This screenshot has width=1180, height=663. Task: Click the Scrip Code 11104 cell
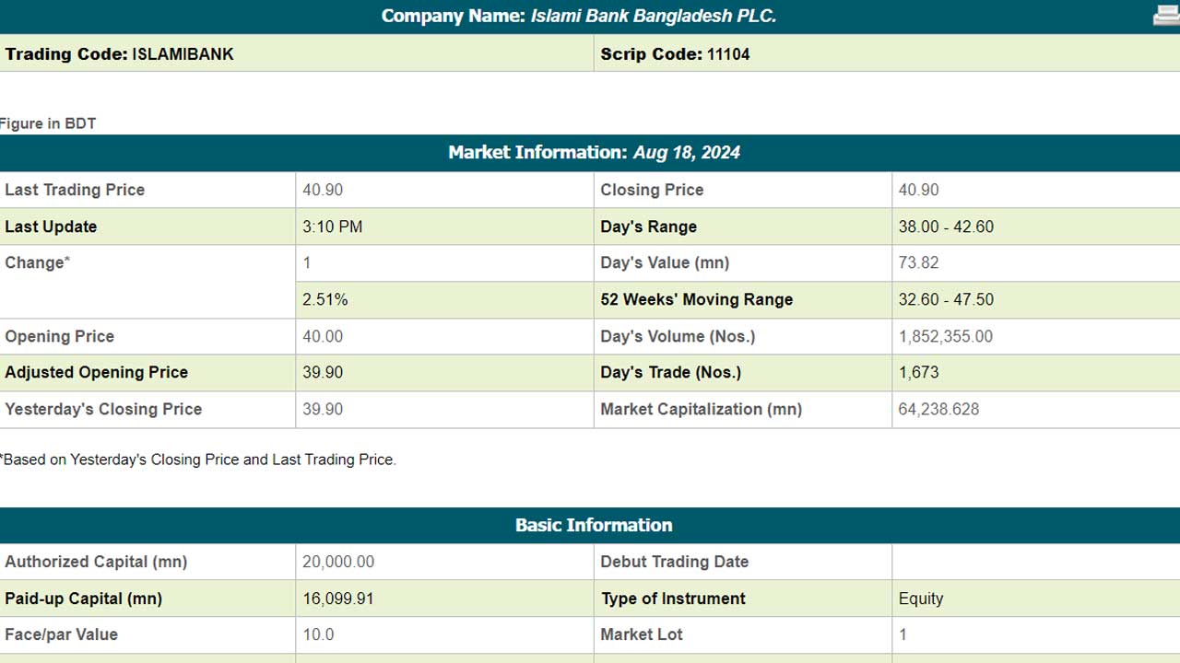tap(887, 54)
